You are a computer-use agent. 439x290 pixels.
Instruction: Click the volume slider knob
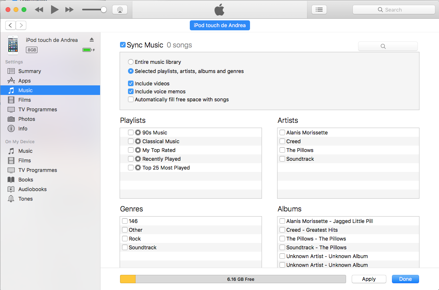(x=104, y=10)
